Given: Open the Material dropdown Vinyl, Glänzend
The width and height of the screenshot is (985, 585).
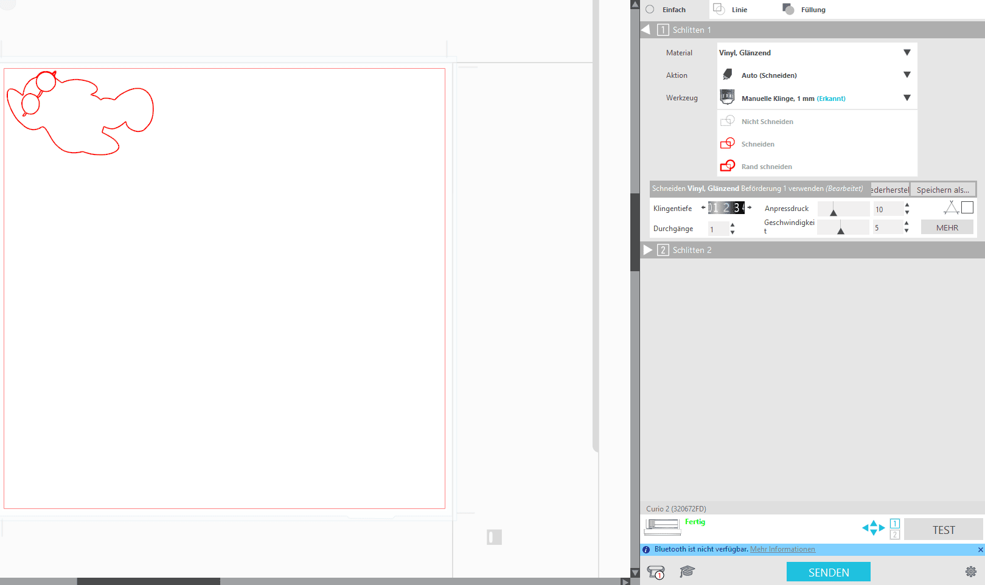Looking at the screenshot, I should (x=816, y=53).
